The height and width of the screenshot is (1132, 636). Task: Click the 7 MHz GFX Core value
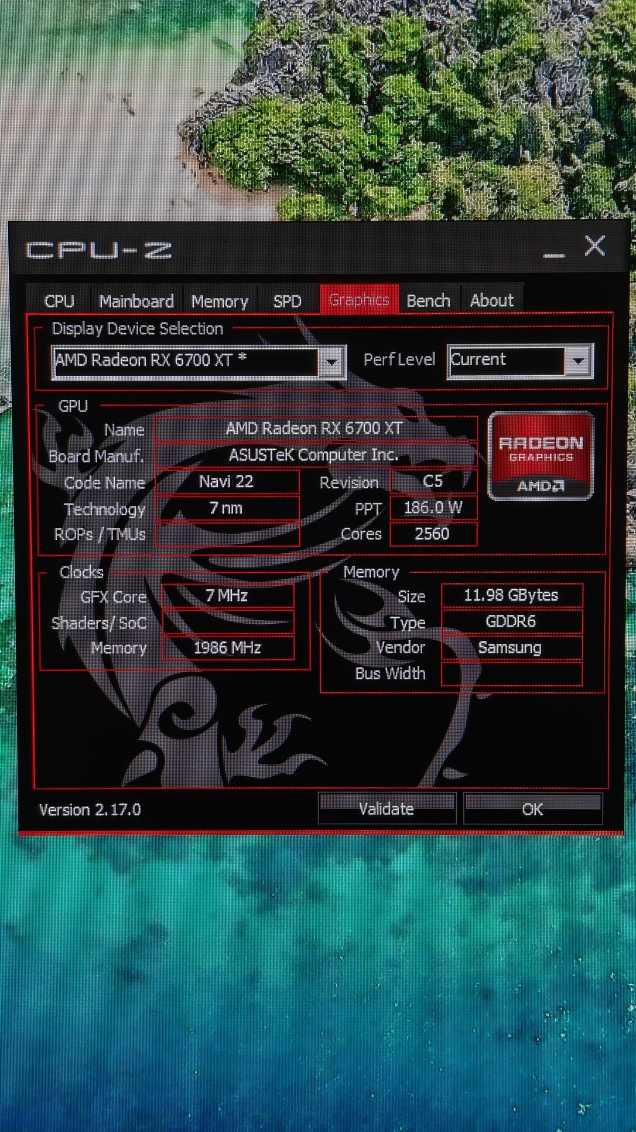[228, 596]
